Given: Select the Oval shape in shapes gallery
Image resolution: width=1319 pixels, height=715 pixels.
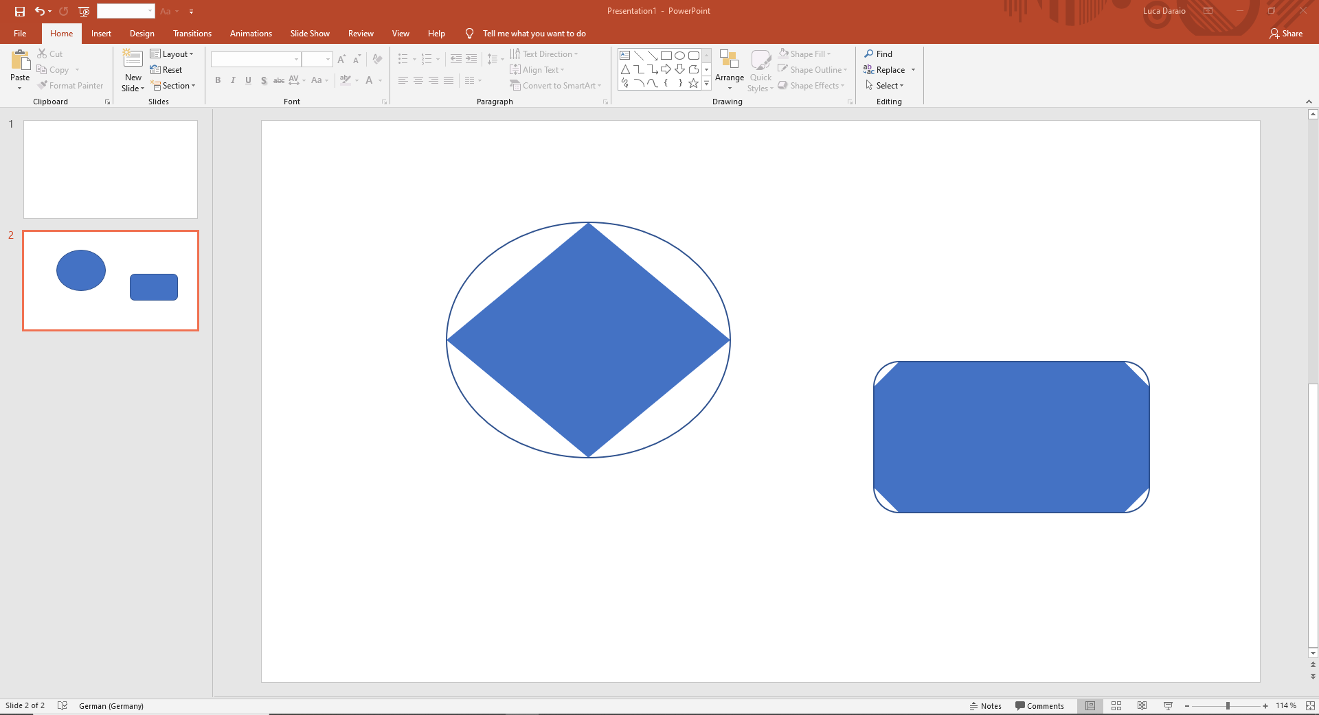Looking at the screenshot, I should click(x=679, y=56).
